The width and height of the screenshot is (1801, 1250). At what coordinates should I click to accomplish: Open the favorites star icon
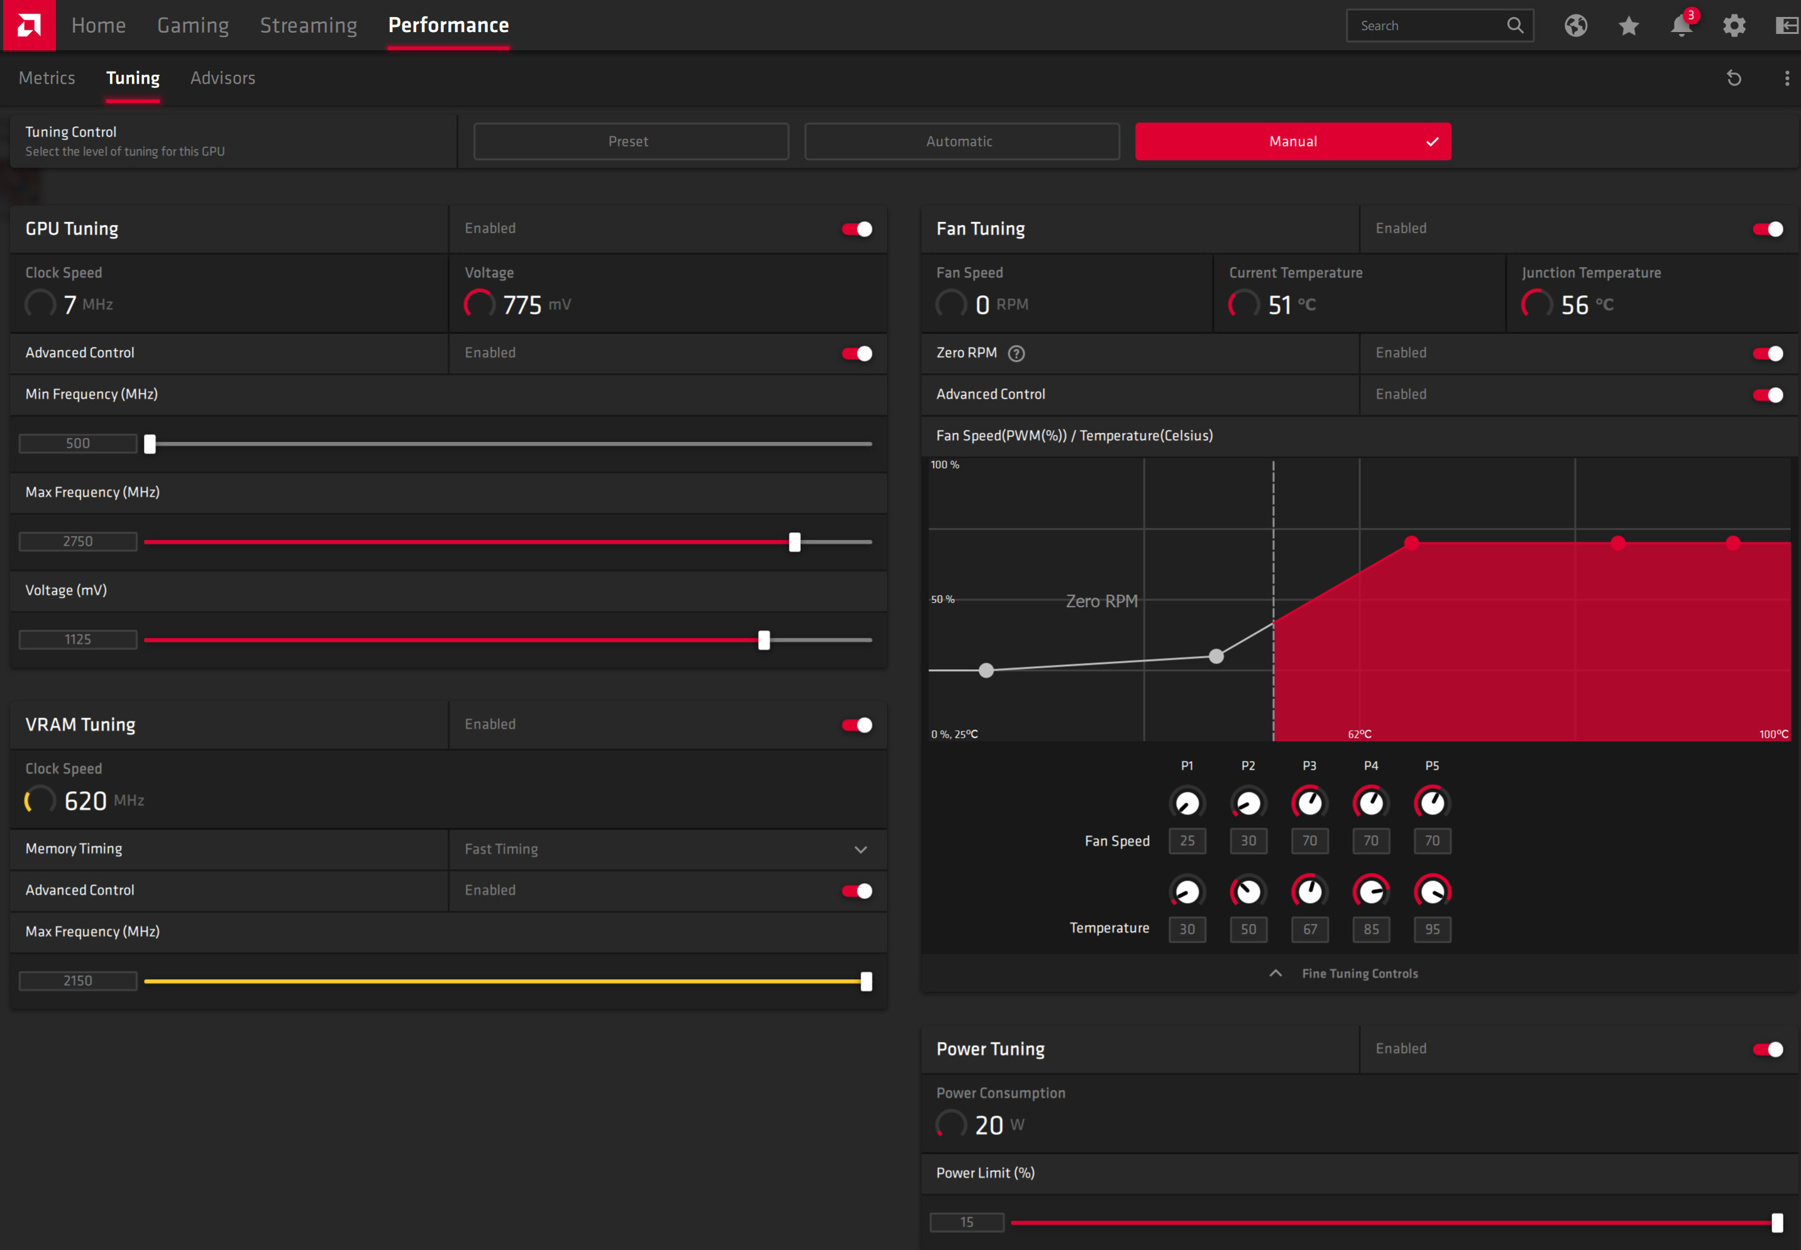tap(1628, 26)
